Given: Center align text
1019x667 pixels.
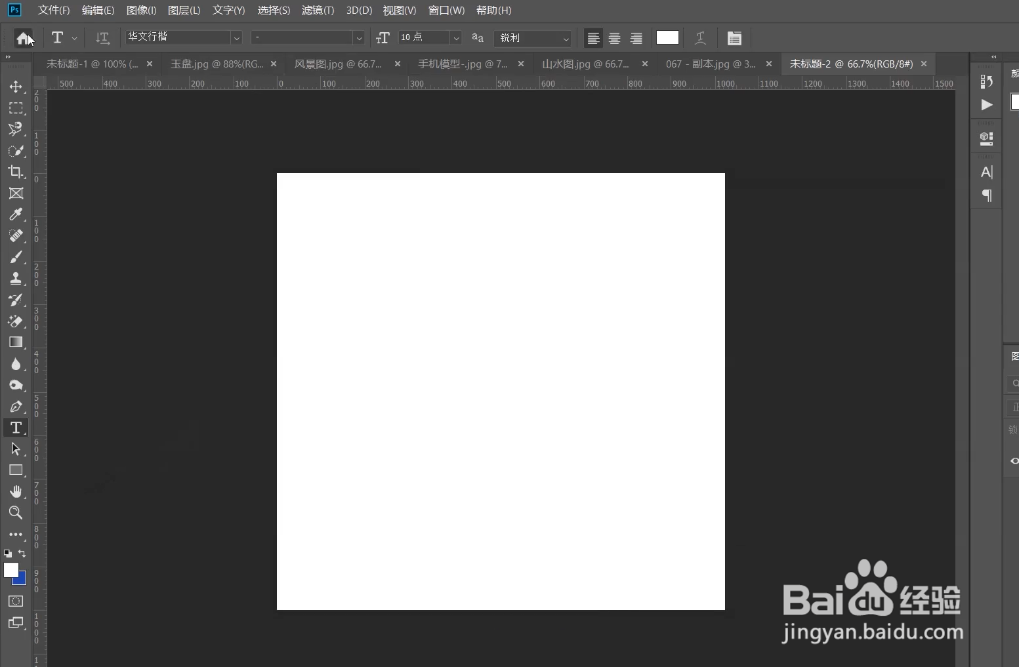Looking at the screenshot, I should pyautogui.click(x=614, y=38).
